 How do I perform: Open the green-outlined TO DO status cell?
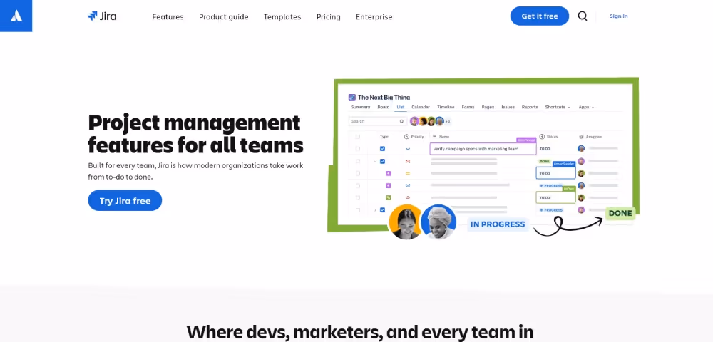click(555, 197)
